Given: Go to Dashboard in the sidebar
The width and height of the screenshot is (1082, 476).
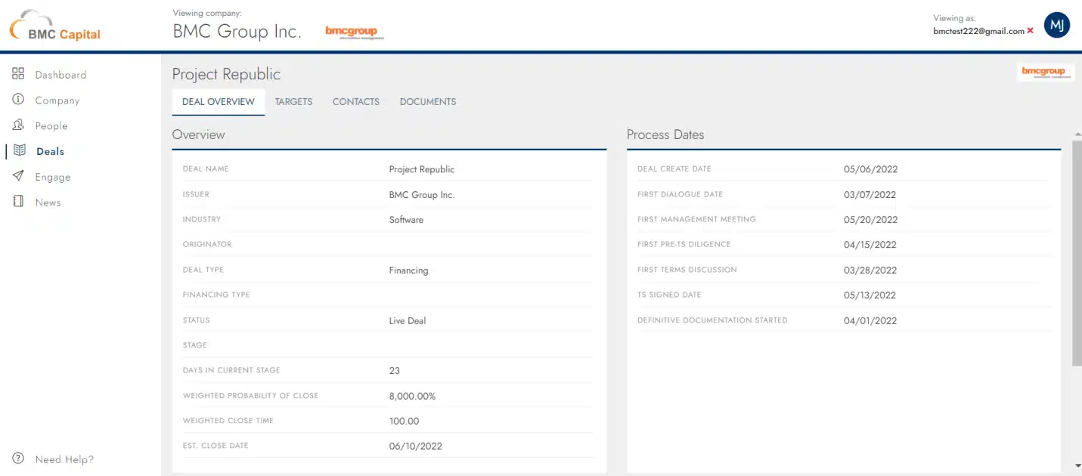Looking at the screenshot, I should 60,75.
